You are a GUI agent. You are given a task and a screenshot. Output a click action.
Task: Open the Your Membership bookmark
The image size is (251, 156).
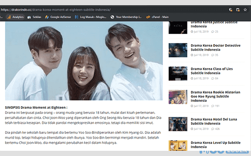pos(126,17)
